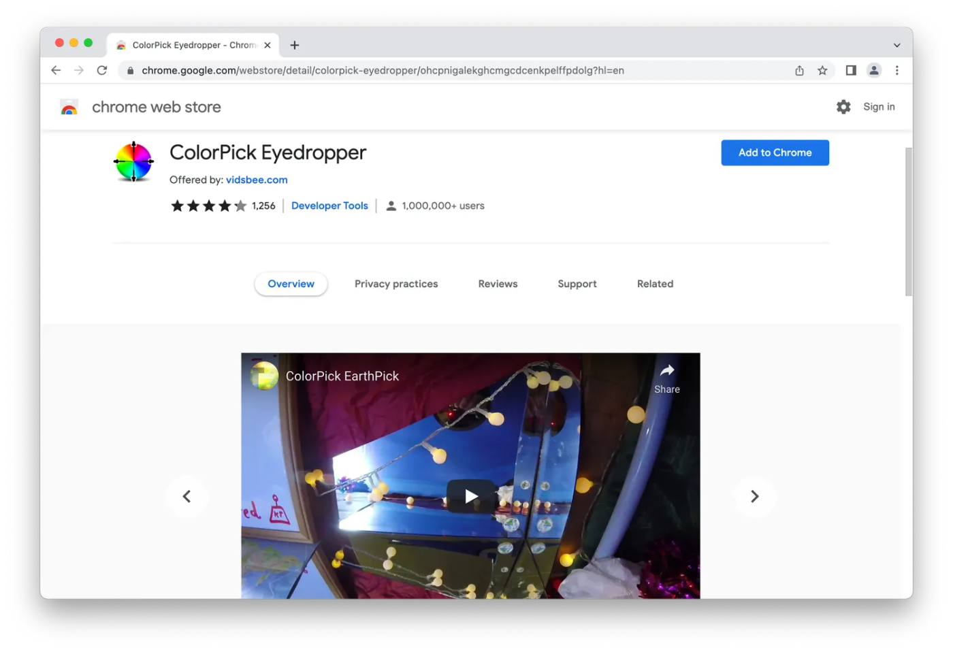Click the Chrome Web Store rainbow logo
Screen dimensions: 953x652
(69, 107)
